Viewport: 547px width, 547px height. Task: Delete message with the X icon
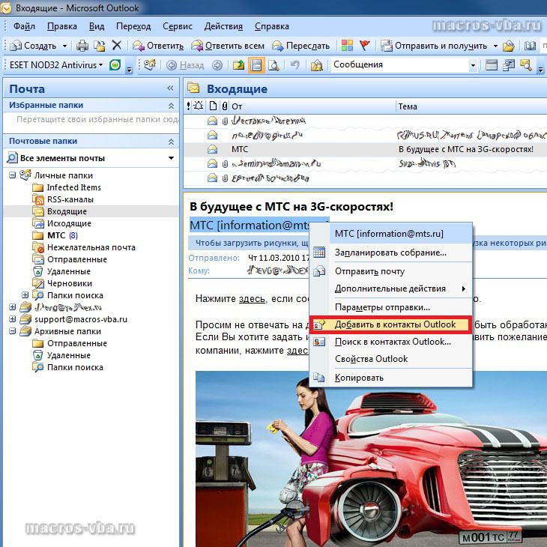click(x=117, y=46)
